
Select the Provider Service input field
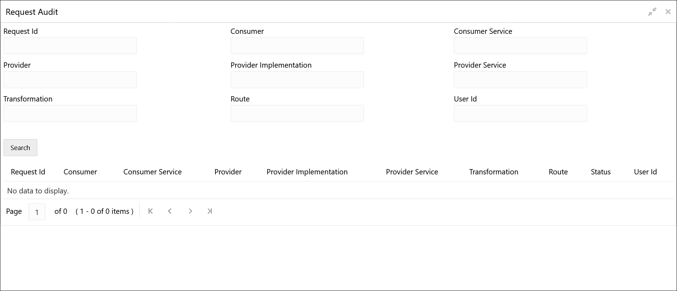click(520, 80)
